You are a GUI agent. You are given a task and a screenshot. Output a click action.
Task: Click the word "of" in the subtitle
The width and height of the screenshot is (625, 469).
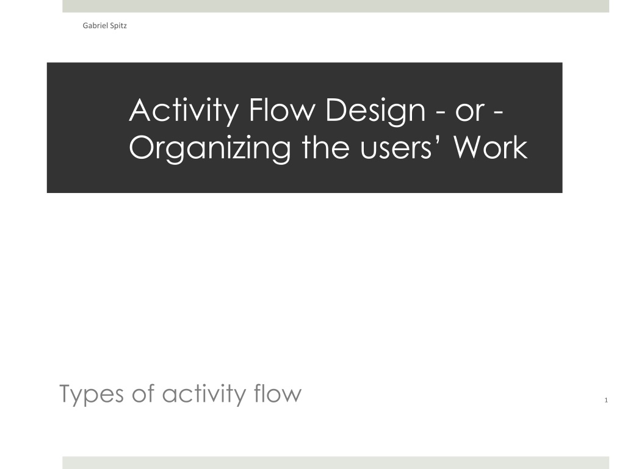(143, 394)
